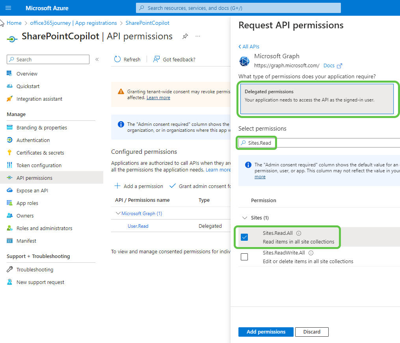Open the Authentication menu item
The image size is (400, 343).
pyautogui.click(x=33, y=140)
